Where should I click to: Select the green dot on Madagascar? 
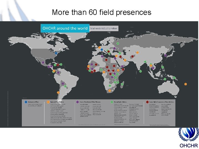coord(122,84)
